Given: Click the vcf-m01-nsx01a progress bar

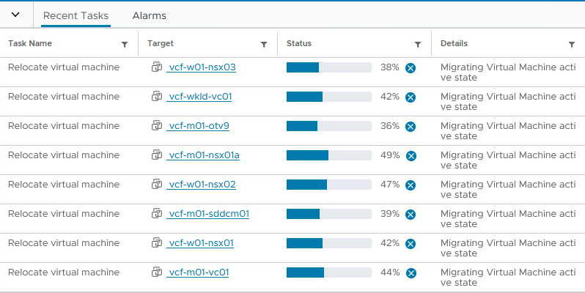Looking at the screenshot, I should pos(329,155).
